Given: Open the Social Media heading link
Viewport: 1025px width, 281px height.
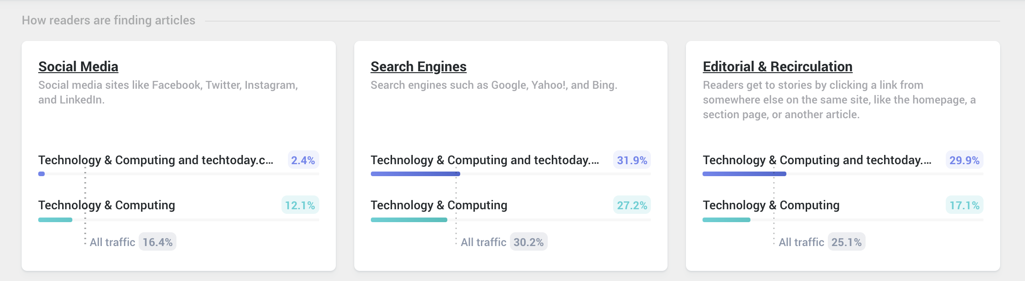Looking at the screenshot, I should [78, 67].
